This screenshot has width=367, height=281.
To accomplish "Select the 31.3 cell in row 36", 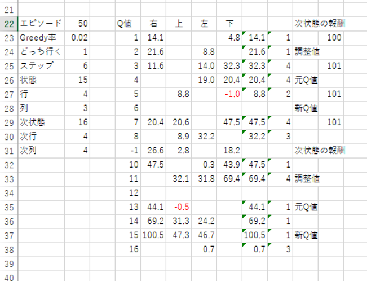I will (179, 221).
